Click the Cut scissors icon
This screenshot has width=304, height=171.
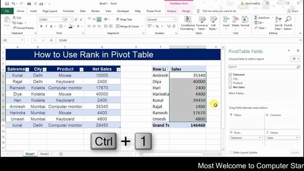14,18
